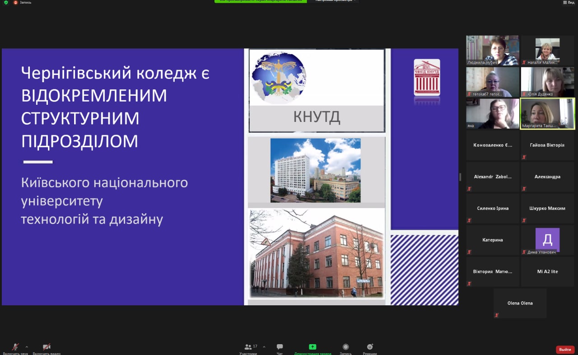Click the red recording indicator at top left
578x355 pixels.
click(16, 2)
